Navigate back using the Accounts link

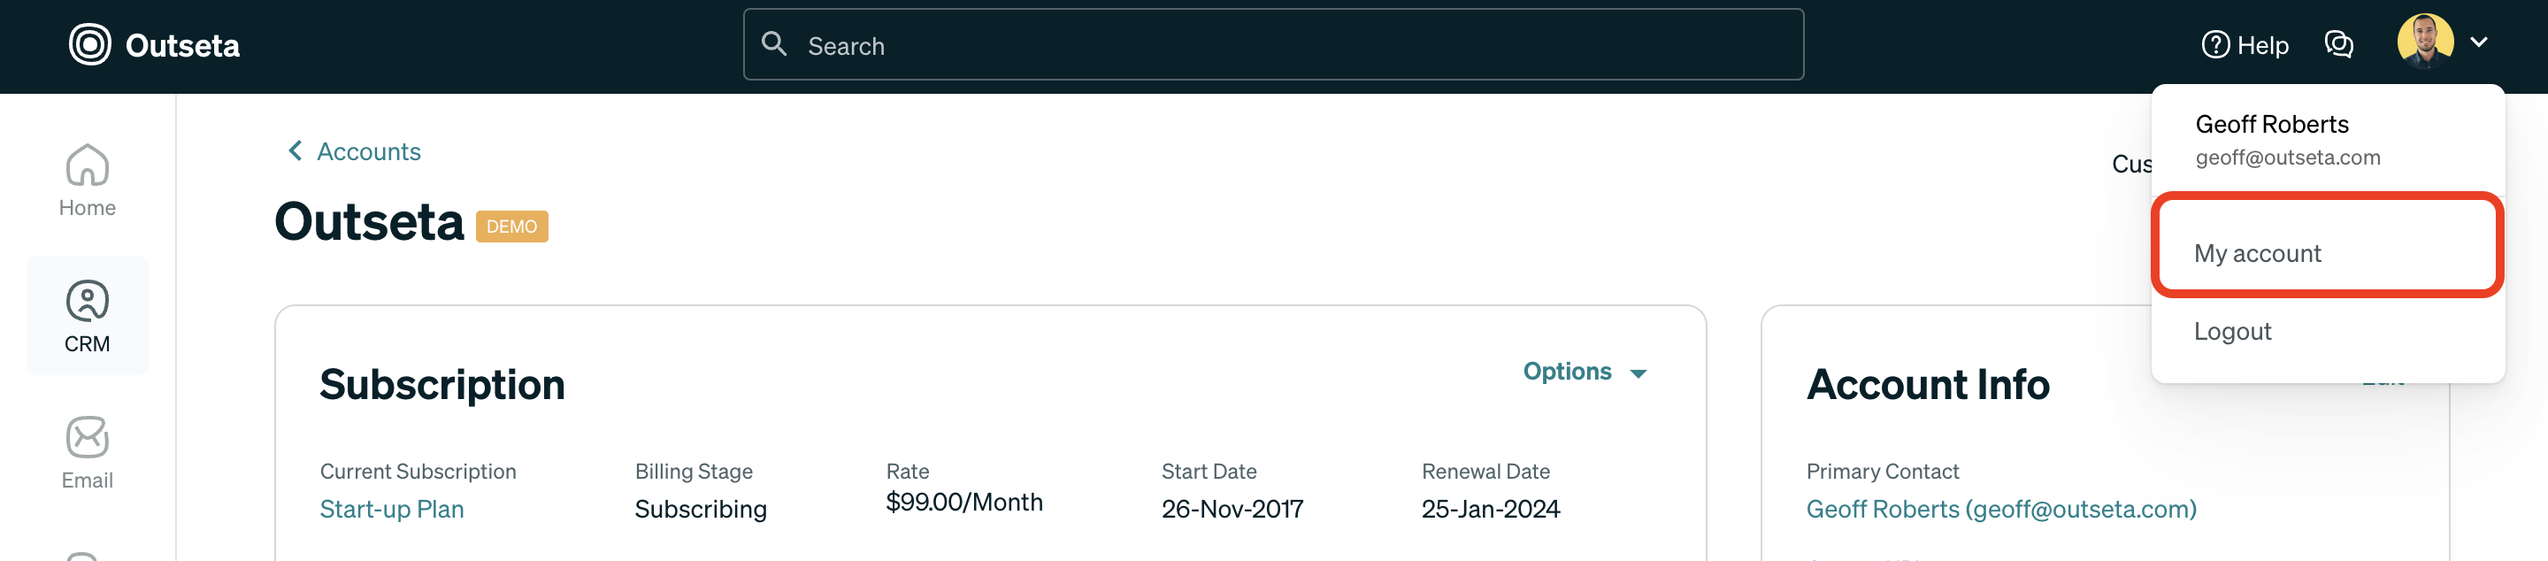[x=368, y=150]
